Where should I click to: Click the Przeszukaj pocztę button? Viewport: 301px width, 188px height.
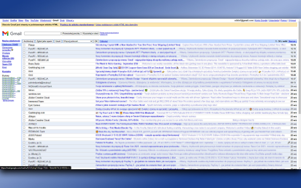[x=71, y=33]
